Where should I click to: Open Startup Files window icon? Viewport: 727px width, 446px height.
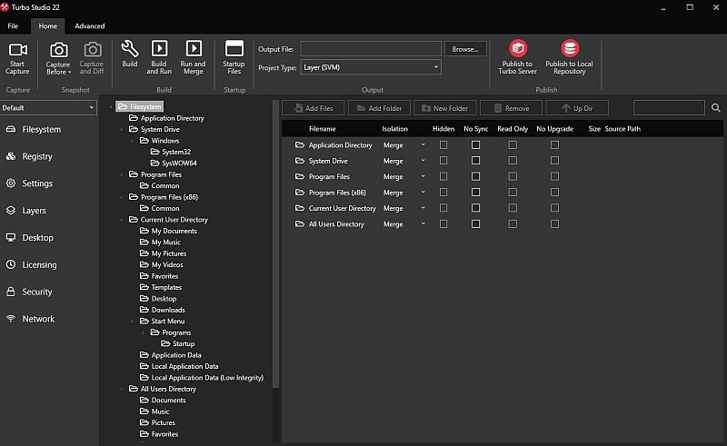234,48
